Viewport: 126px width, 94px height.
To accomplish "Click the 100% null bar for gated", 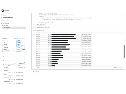I will tap(23, 49).
